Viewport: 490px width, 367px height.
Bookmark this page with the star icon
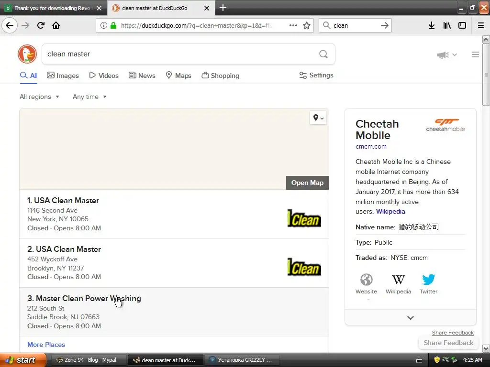tap(307, 25)
